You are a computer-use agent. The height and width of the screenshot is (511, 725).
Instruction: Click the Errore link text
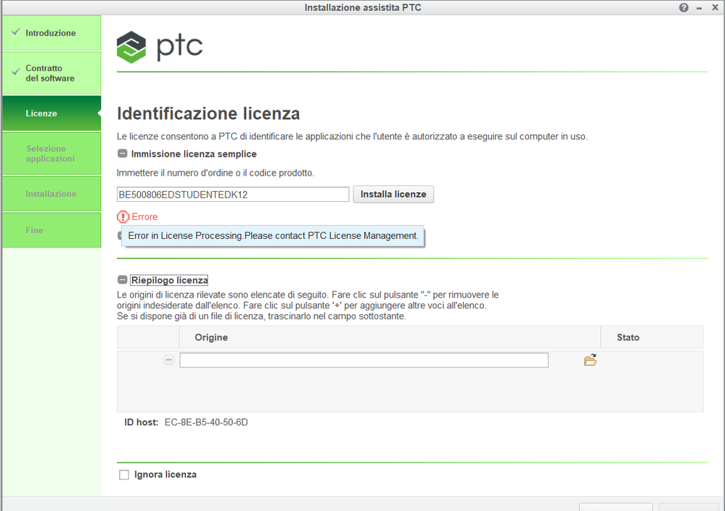click(x=144, y=217)
